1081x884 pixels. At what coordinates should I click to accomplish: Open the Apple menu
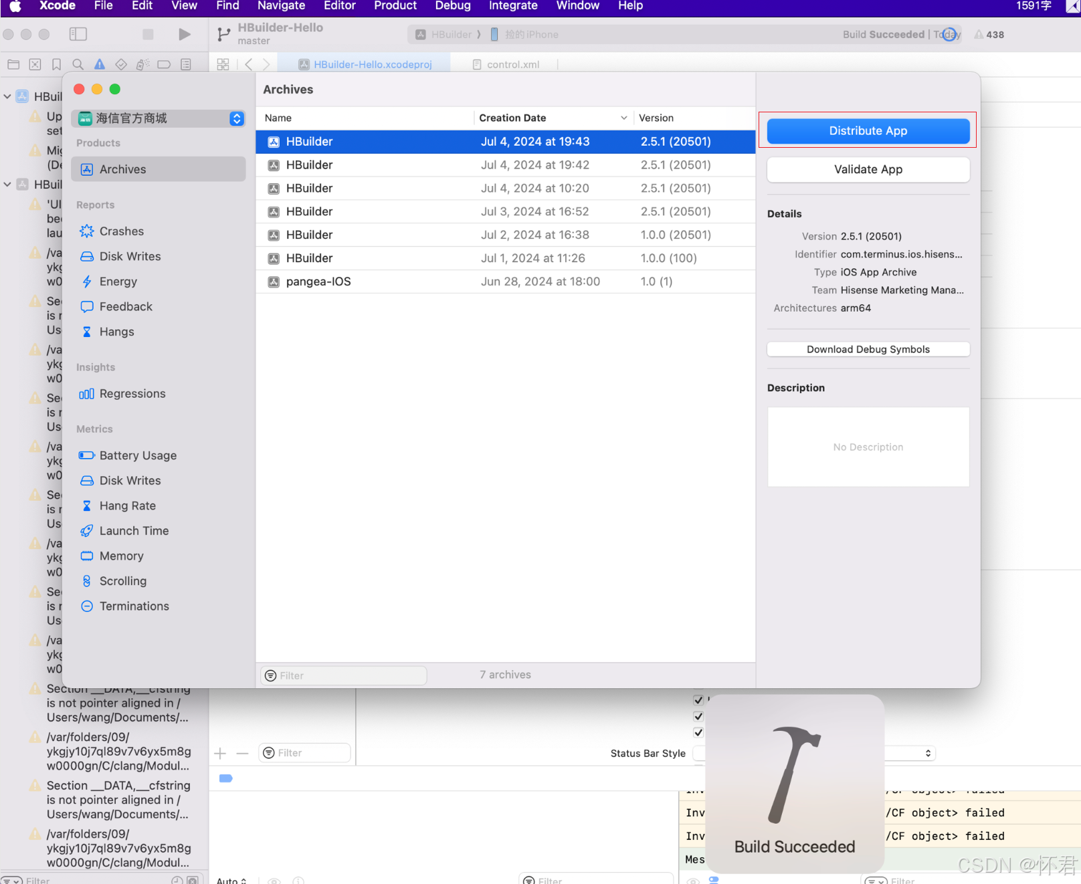(15, 6)
